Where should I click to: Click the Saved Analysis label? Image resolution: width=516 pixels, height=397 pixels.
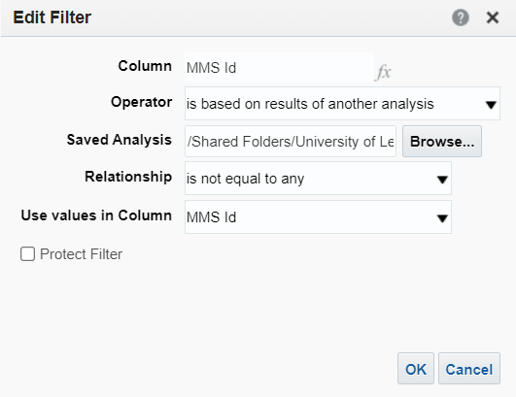120,140
